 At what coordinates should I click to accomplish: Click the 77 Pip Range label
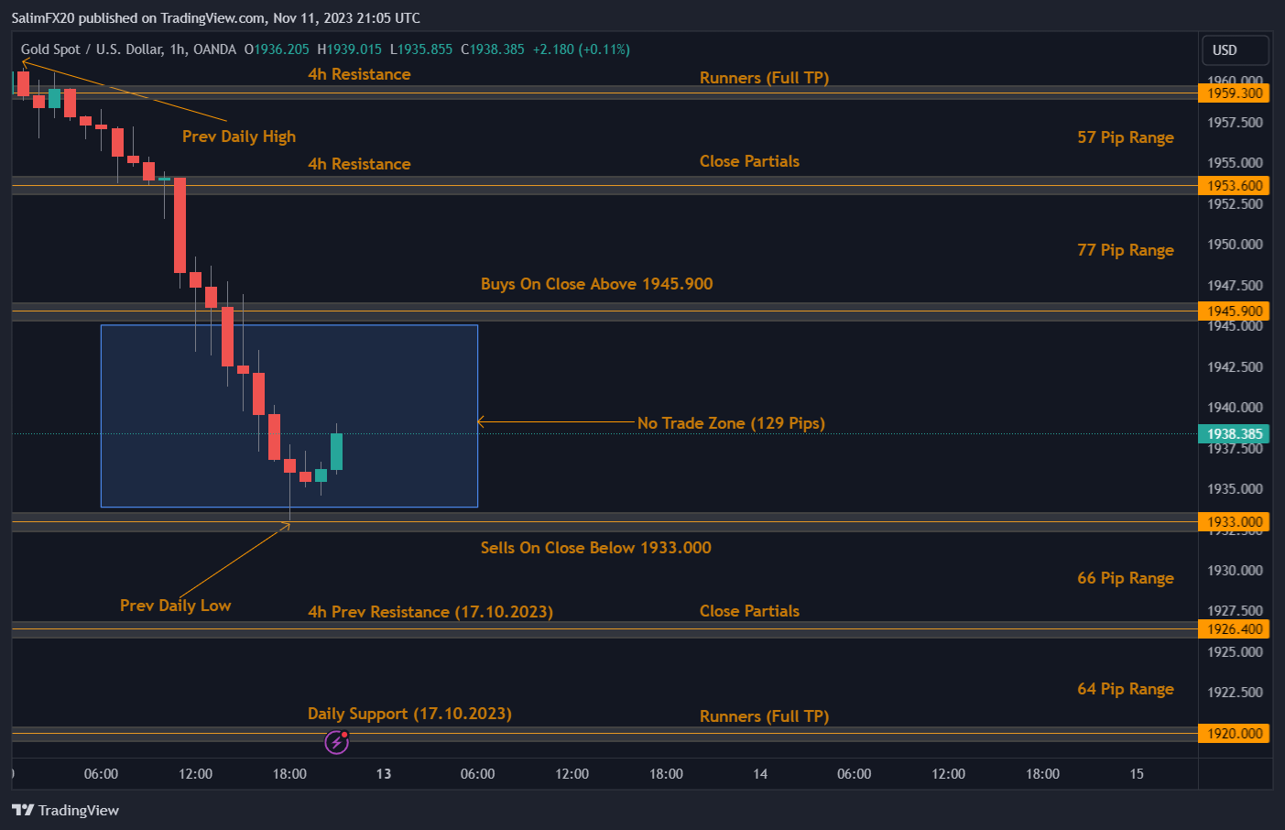1126,250
